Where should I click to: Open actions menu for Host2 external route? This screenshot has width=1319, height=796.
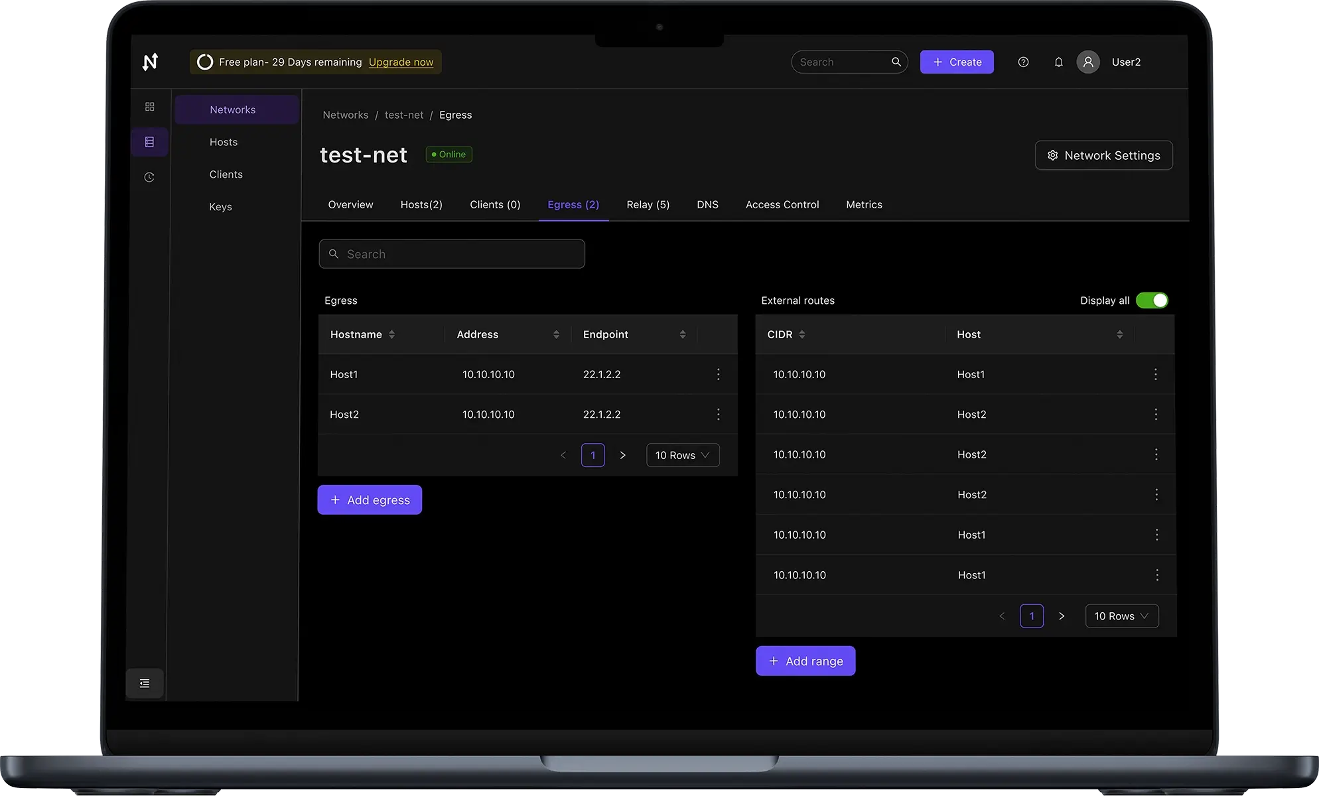[1156, 414]
